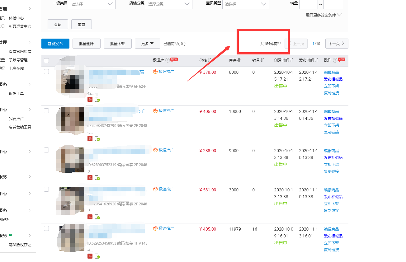The image size is (406, 262).
Task: Toggle the select-all checkbox in table header
Action: point(46,61)
